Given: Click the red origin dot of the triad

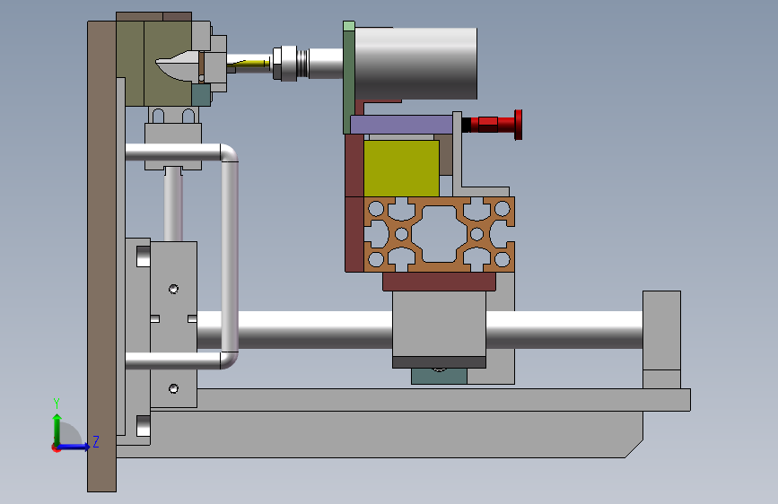Looking at the screenshot, I should coord(56,448).
